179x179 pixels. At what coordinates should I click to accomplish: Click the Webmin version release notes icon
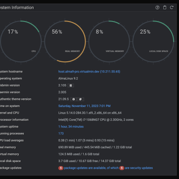coord(71,85)
